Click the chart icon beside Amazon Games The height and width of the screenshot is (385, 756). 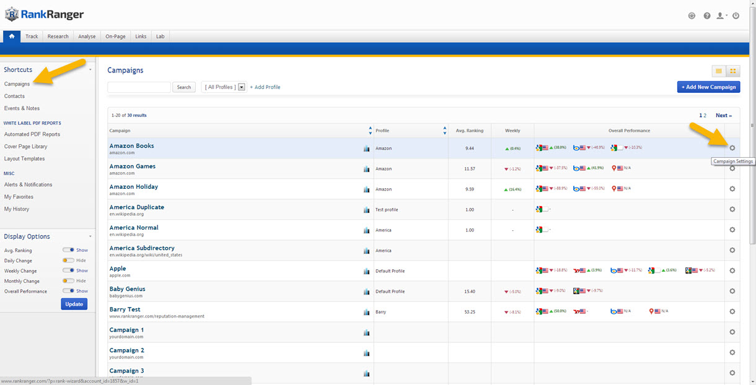pyautogui.click(x=366, y=169)
